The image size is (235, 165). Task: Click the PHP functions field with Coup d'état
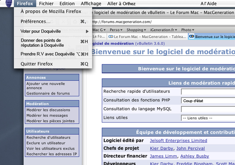tap(208, 101)
